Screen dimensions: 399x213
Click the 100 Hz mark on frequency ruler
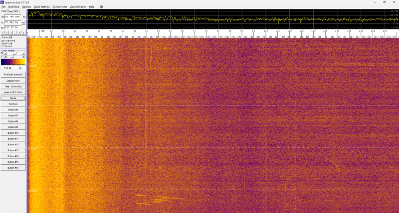click(x=266, y=31)
